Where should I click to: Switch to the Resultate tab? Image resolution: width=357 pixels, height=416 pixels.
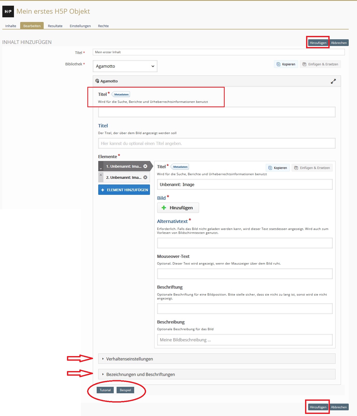pyautogui.click(x=55, y=26)
